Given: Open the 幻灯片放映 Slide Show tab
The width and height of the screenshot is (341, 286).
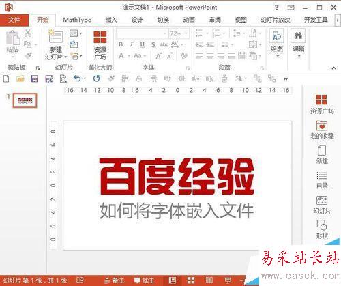Looking at the screenshot, I should pyautogui.click(x=276, y=20).
